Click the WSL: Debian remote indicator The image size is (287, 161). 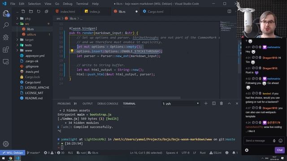point(13,153)
